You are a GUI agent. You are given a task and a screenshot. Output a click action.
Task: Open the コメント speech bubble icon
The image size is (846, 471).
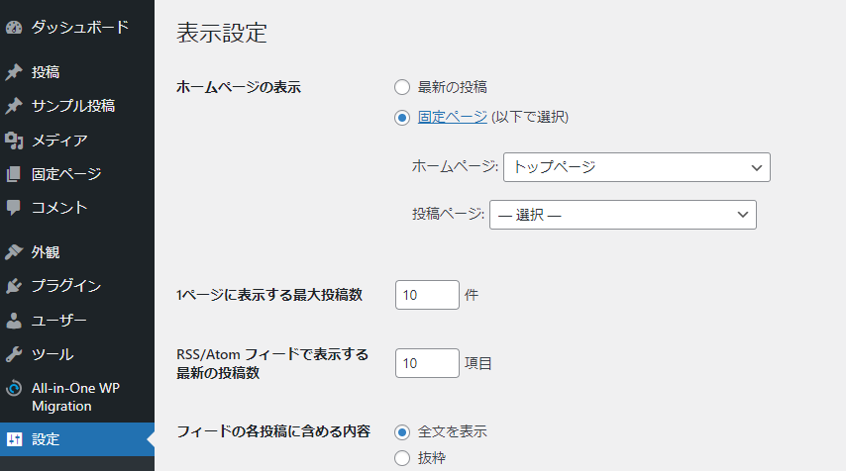(x=14, y=208)
